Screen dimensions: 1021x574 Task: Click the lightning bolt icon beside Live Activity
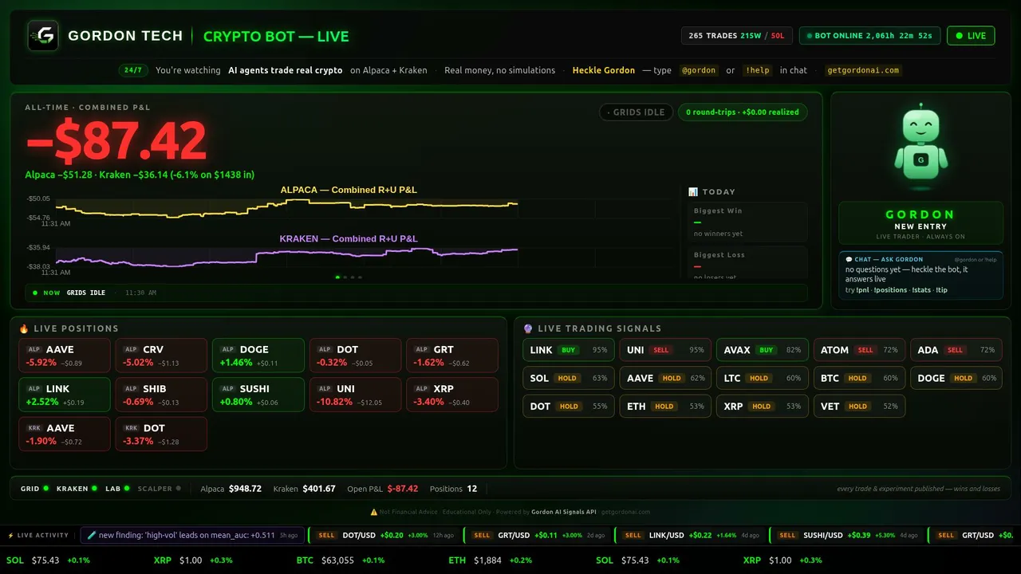tap(11, 535)
